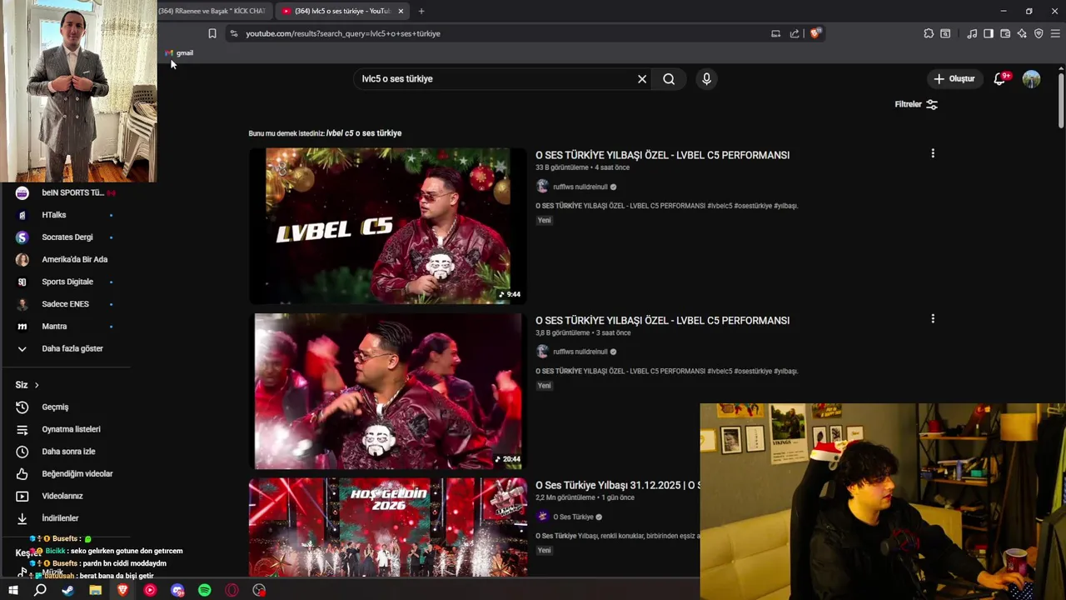Play the 20:44 performance video thumbnail
1066x600 pixels.
point(388,391)
